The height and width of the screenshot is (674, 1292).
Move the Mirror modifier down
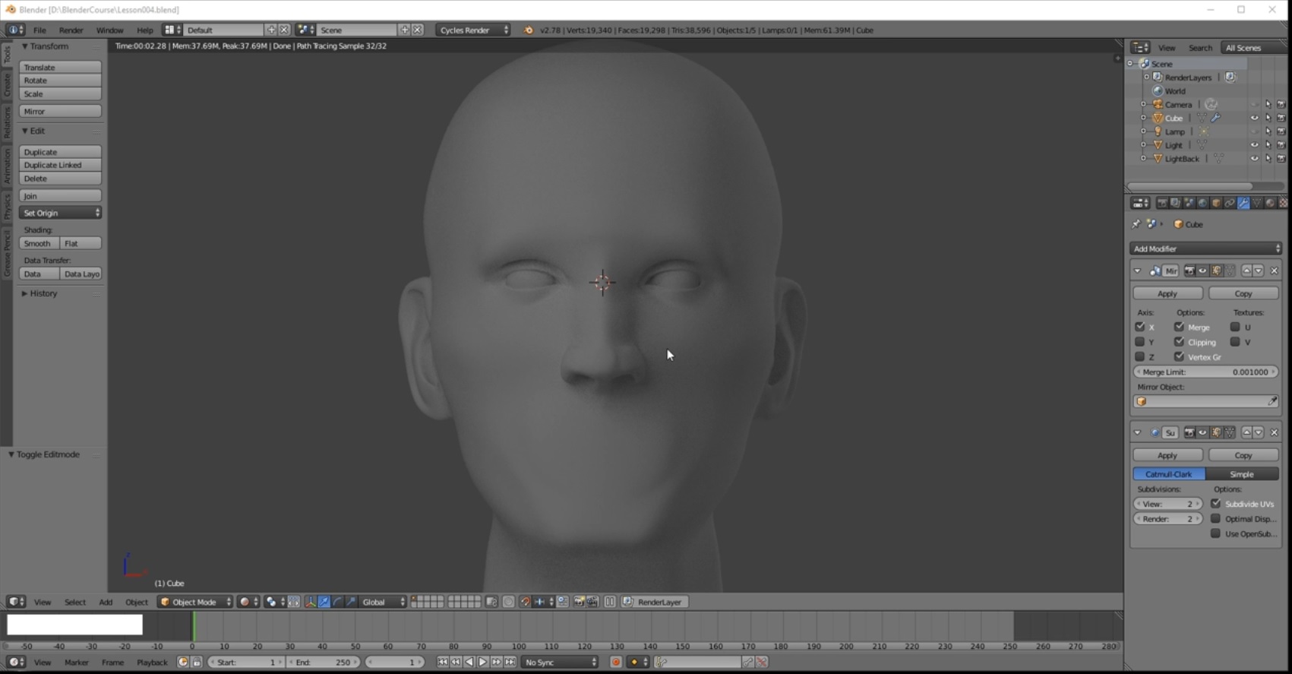(1259, 271)
